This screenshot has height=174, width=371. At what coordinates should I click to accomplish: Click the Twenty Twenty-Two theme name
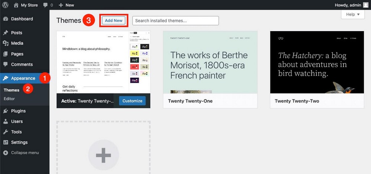[297, 101]
